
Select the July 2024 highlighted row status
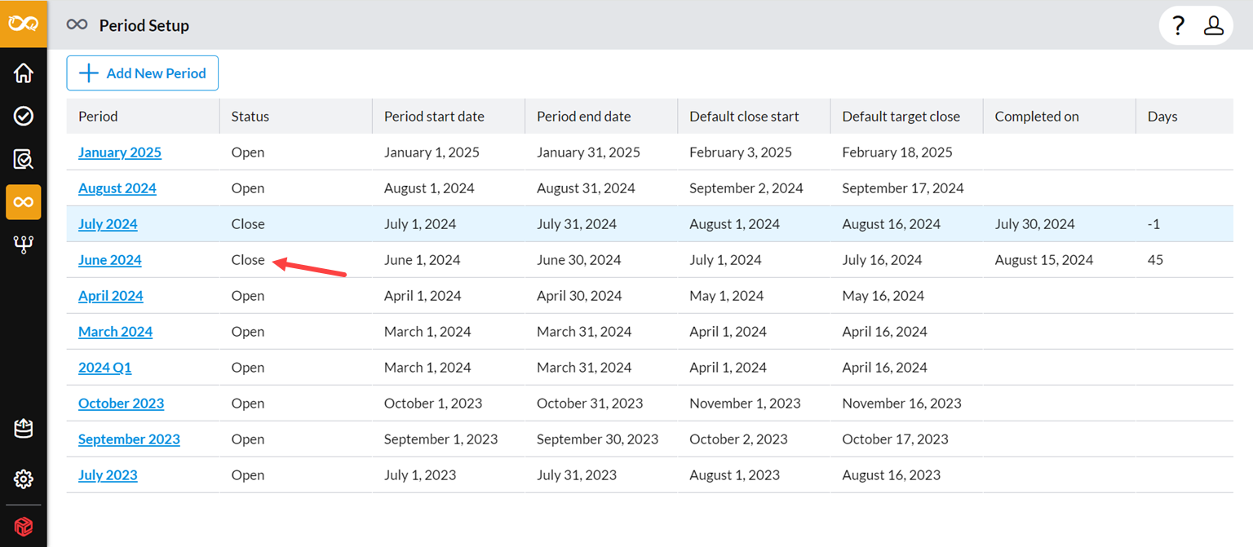pos(248,224)
